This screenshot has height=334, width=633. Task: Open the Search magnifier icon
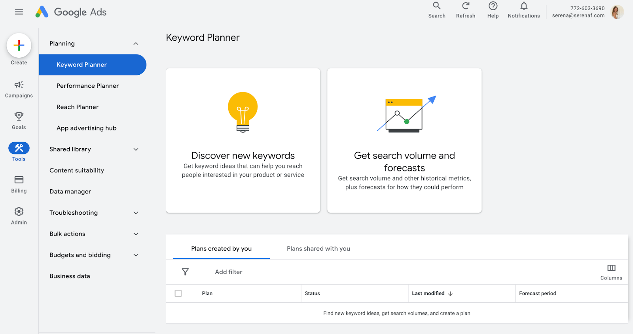[437, 6]
